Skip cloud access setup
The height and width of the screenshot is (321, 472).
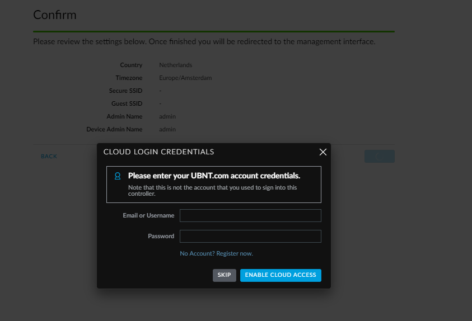tap(225, 275)
